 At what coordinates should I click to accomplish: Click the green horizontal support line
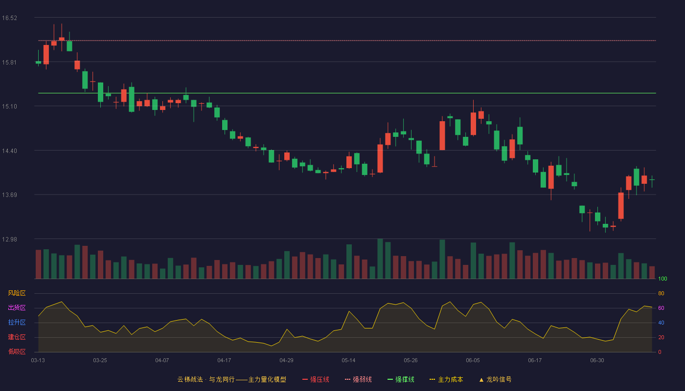tap(347, 93)
